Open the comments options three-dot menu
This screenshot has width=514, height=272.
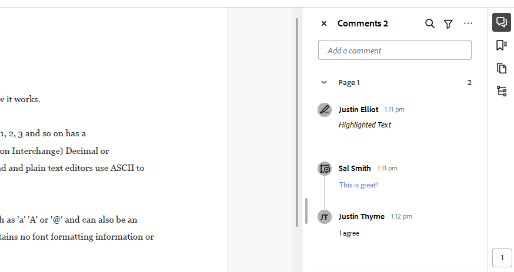468,23
